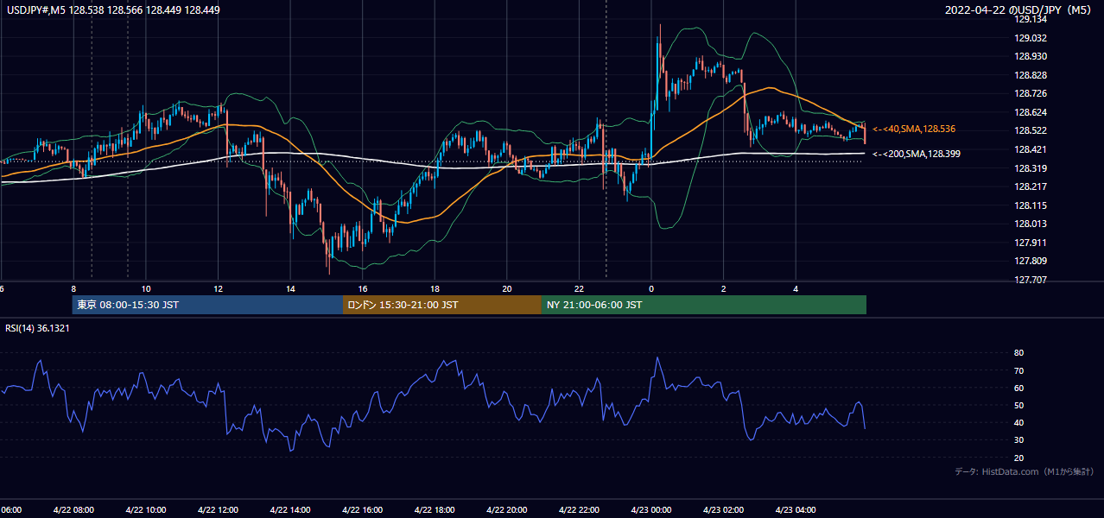Click bottom date label 4/22 20:00
The height and width of the screenshot is (518, 1104).
coord(506,509)
